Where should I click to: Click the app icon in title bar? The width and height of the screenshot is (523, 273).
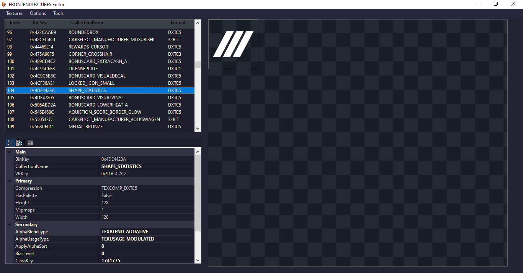click(x=4, y=4)
